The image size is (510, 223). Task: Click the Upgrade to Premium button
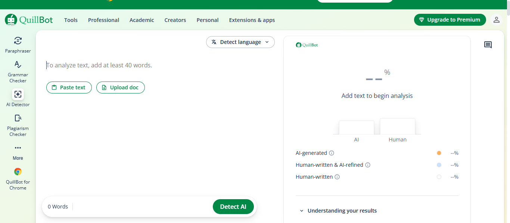[450, 20]
